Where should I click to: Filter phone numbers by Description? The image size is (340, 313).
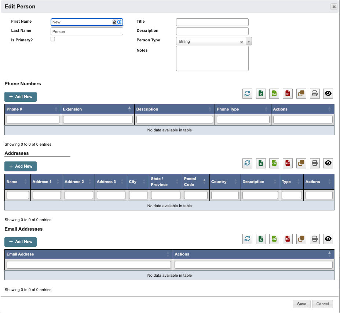pos(175,119)
